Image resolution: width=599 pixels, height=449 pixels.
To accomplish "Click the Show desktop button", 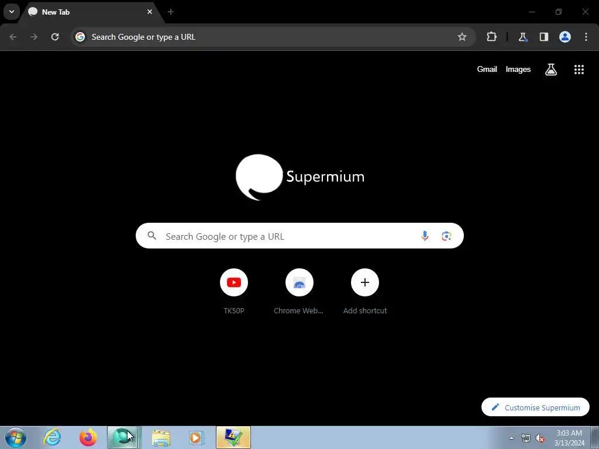I will (595, 437).
